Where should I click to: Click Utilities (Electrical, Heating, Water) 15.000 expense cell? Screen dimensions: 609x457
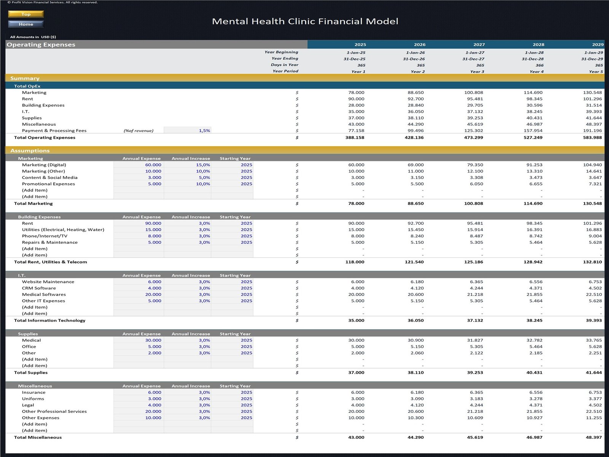pyautogui.click(x=139, y=230)
